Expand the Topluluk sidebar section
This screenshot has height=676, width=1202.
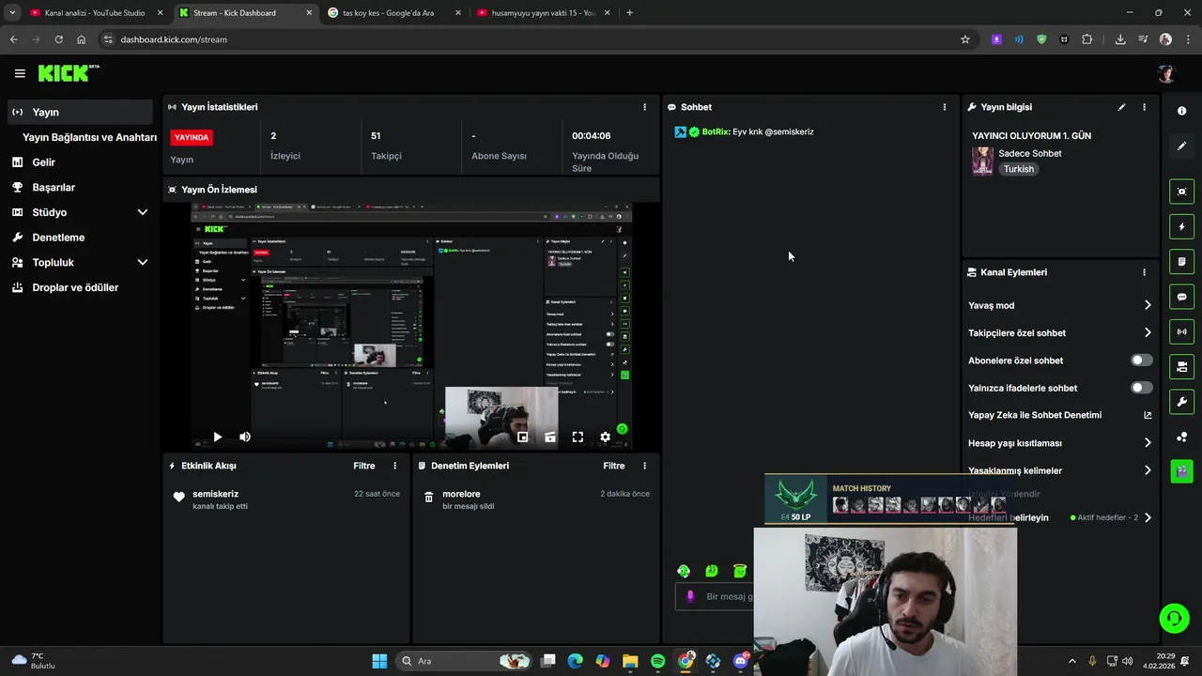pos(143,263)
